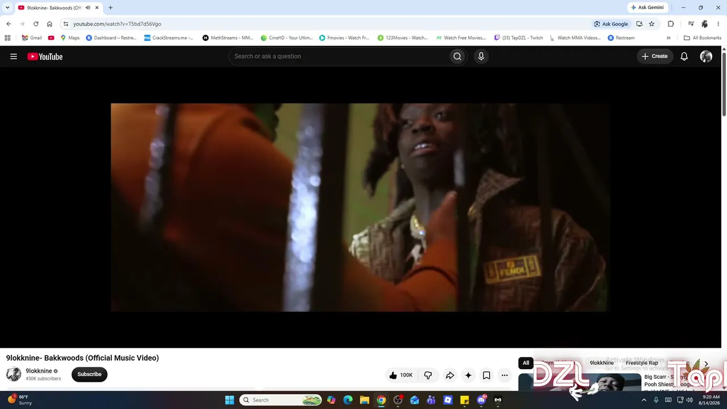
Task: Click the address bar URL
Action: click(x=117, y=24)
